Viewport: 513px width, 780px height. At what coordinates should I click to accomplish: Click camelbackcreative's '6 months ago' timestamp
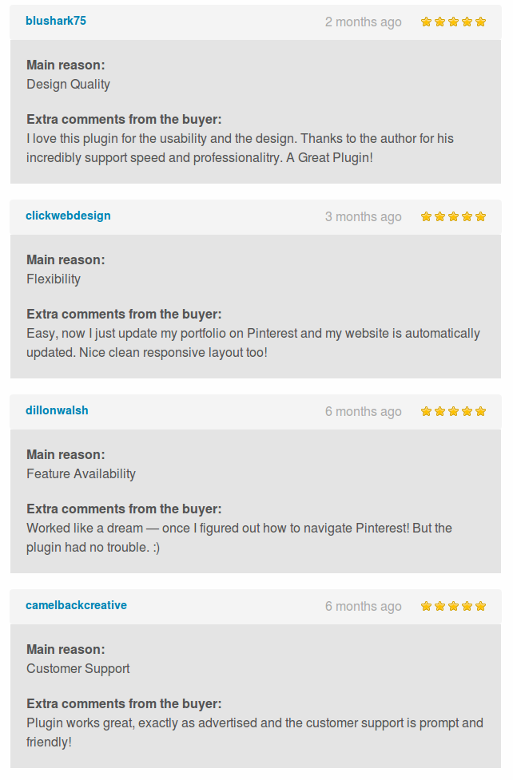pyautogui.click(x=363, y=607)
